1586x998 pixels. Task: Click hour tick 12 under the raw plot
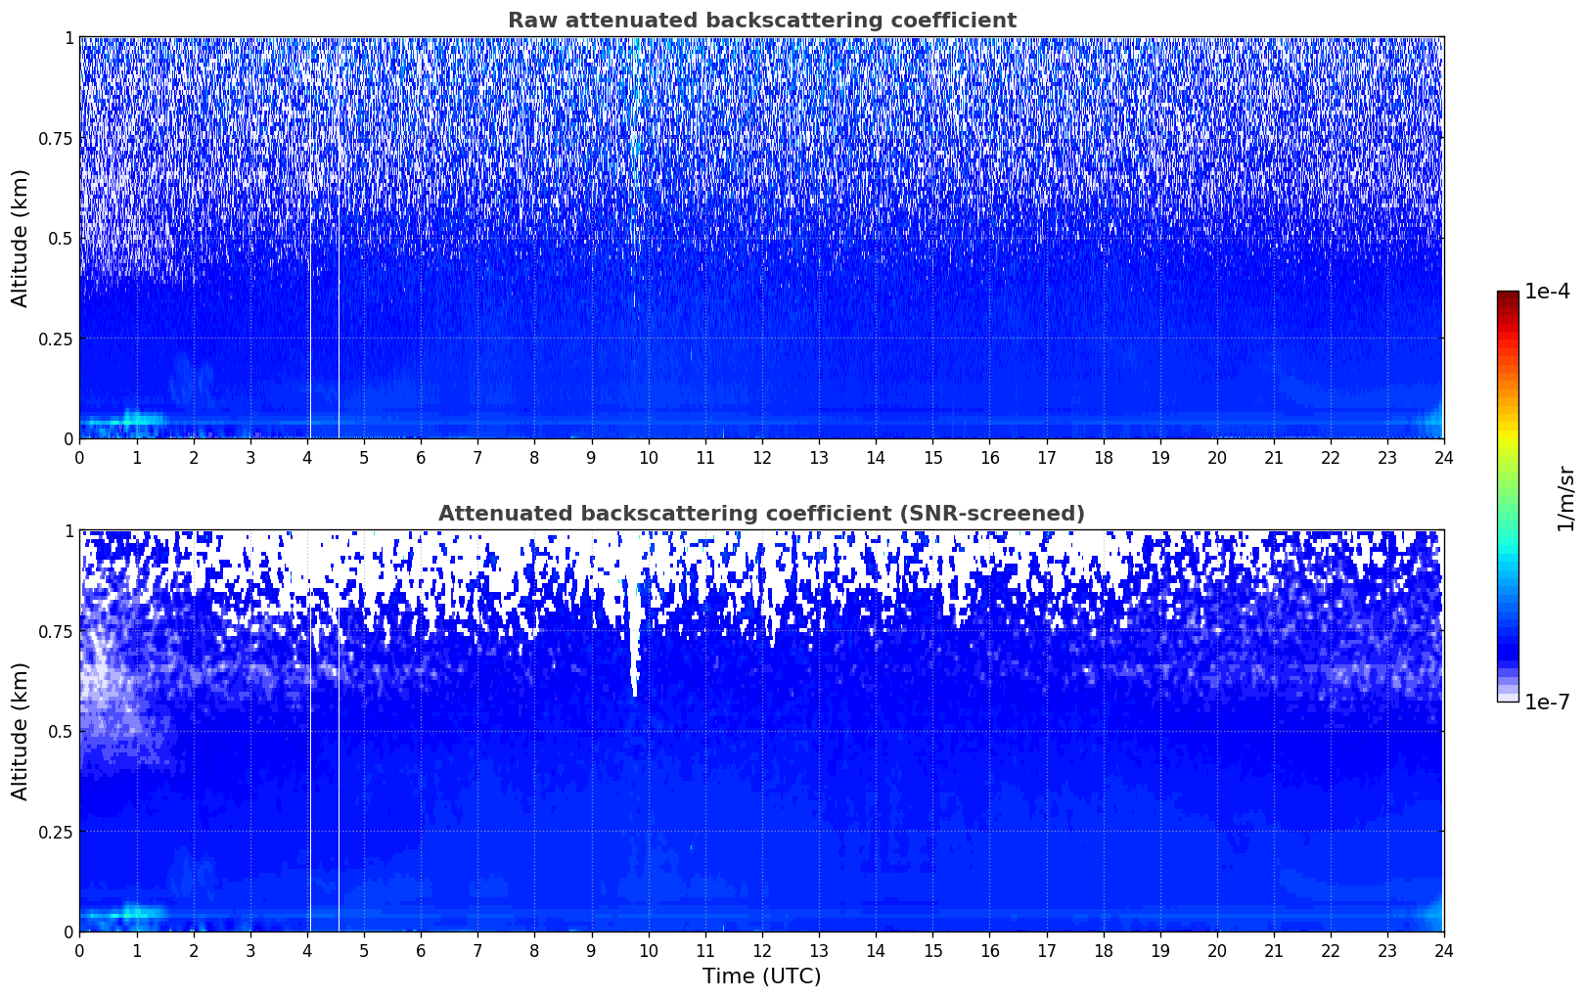click(x=761, y=457)
